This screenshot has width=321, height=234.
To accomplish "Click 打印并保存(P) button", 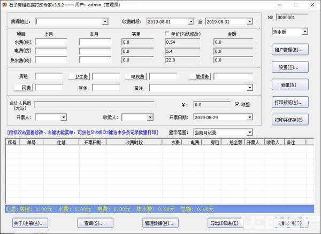I will point(290,120).
